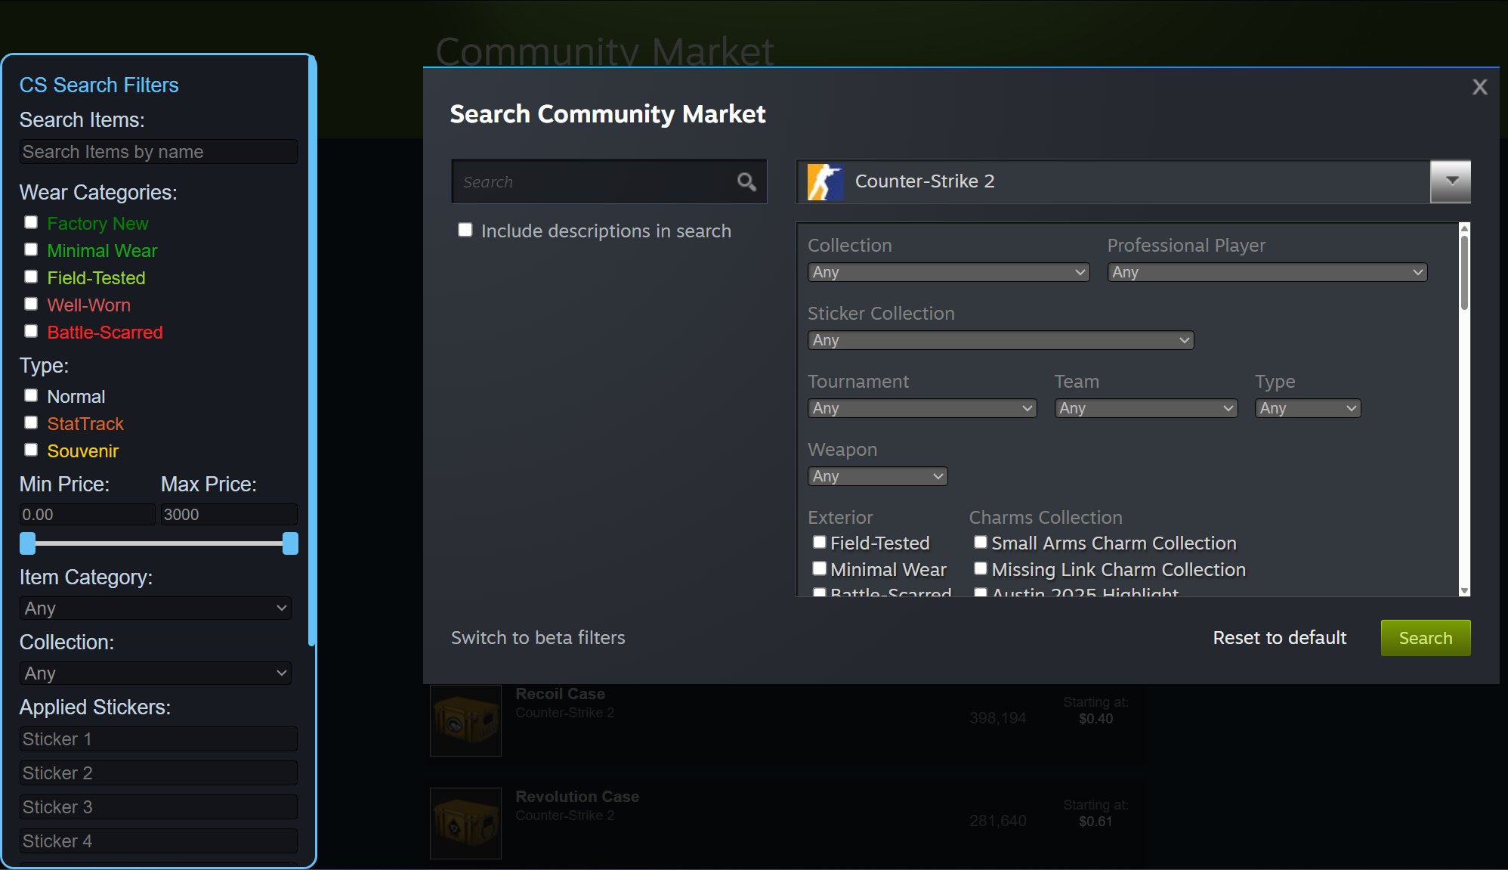Open the Item Category dropdown
Viewport: 1508px width, 870px height.
pos(156,608)
